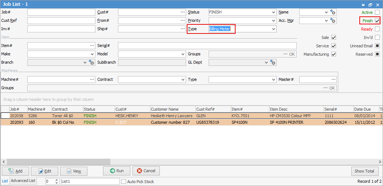The height and width of the screenshot is (186, 383).
Task: Click the horizontal scrollbar thumb
Action: 59,162
